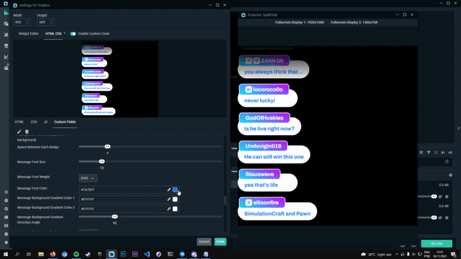The height and width of the screenshot is (259, 461).
Task: Open Photoshop from the taskbar
Action: click(x=123, y=254)
